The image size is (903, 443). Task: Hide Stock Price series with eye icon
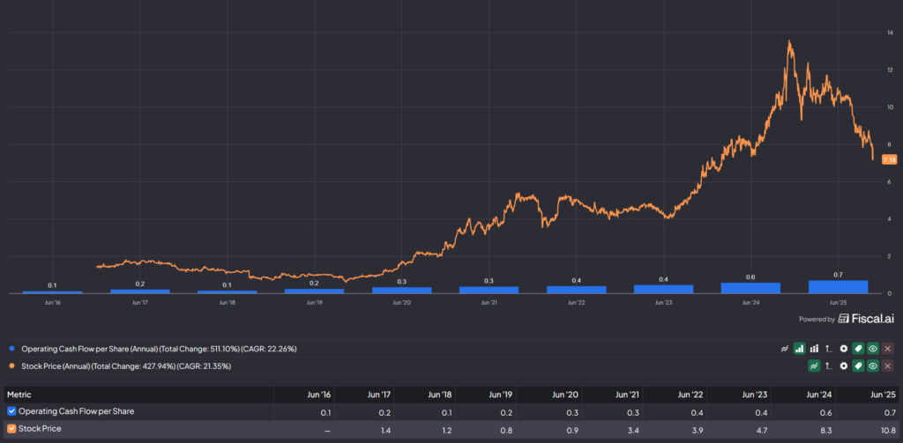pos(873,365)
